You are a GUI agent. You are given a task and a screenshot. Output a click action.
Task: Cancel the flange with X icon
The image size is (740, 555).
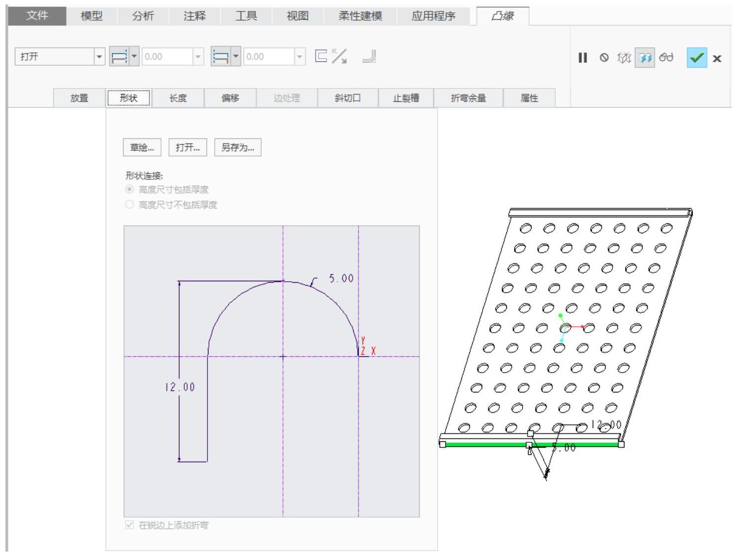(717, 58)
